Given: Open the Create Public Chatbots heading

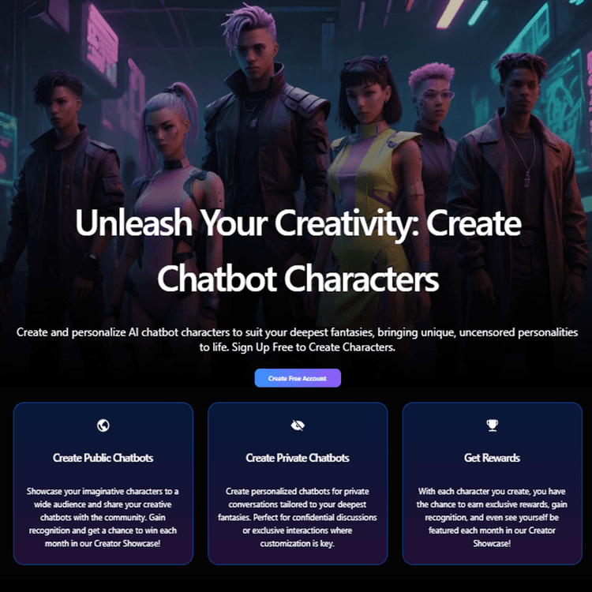Looking at the screenshot, I should (103, 458).
